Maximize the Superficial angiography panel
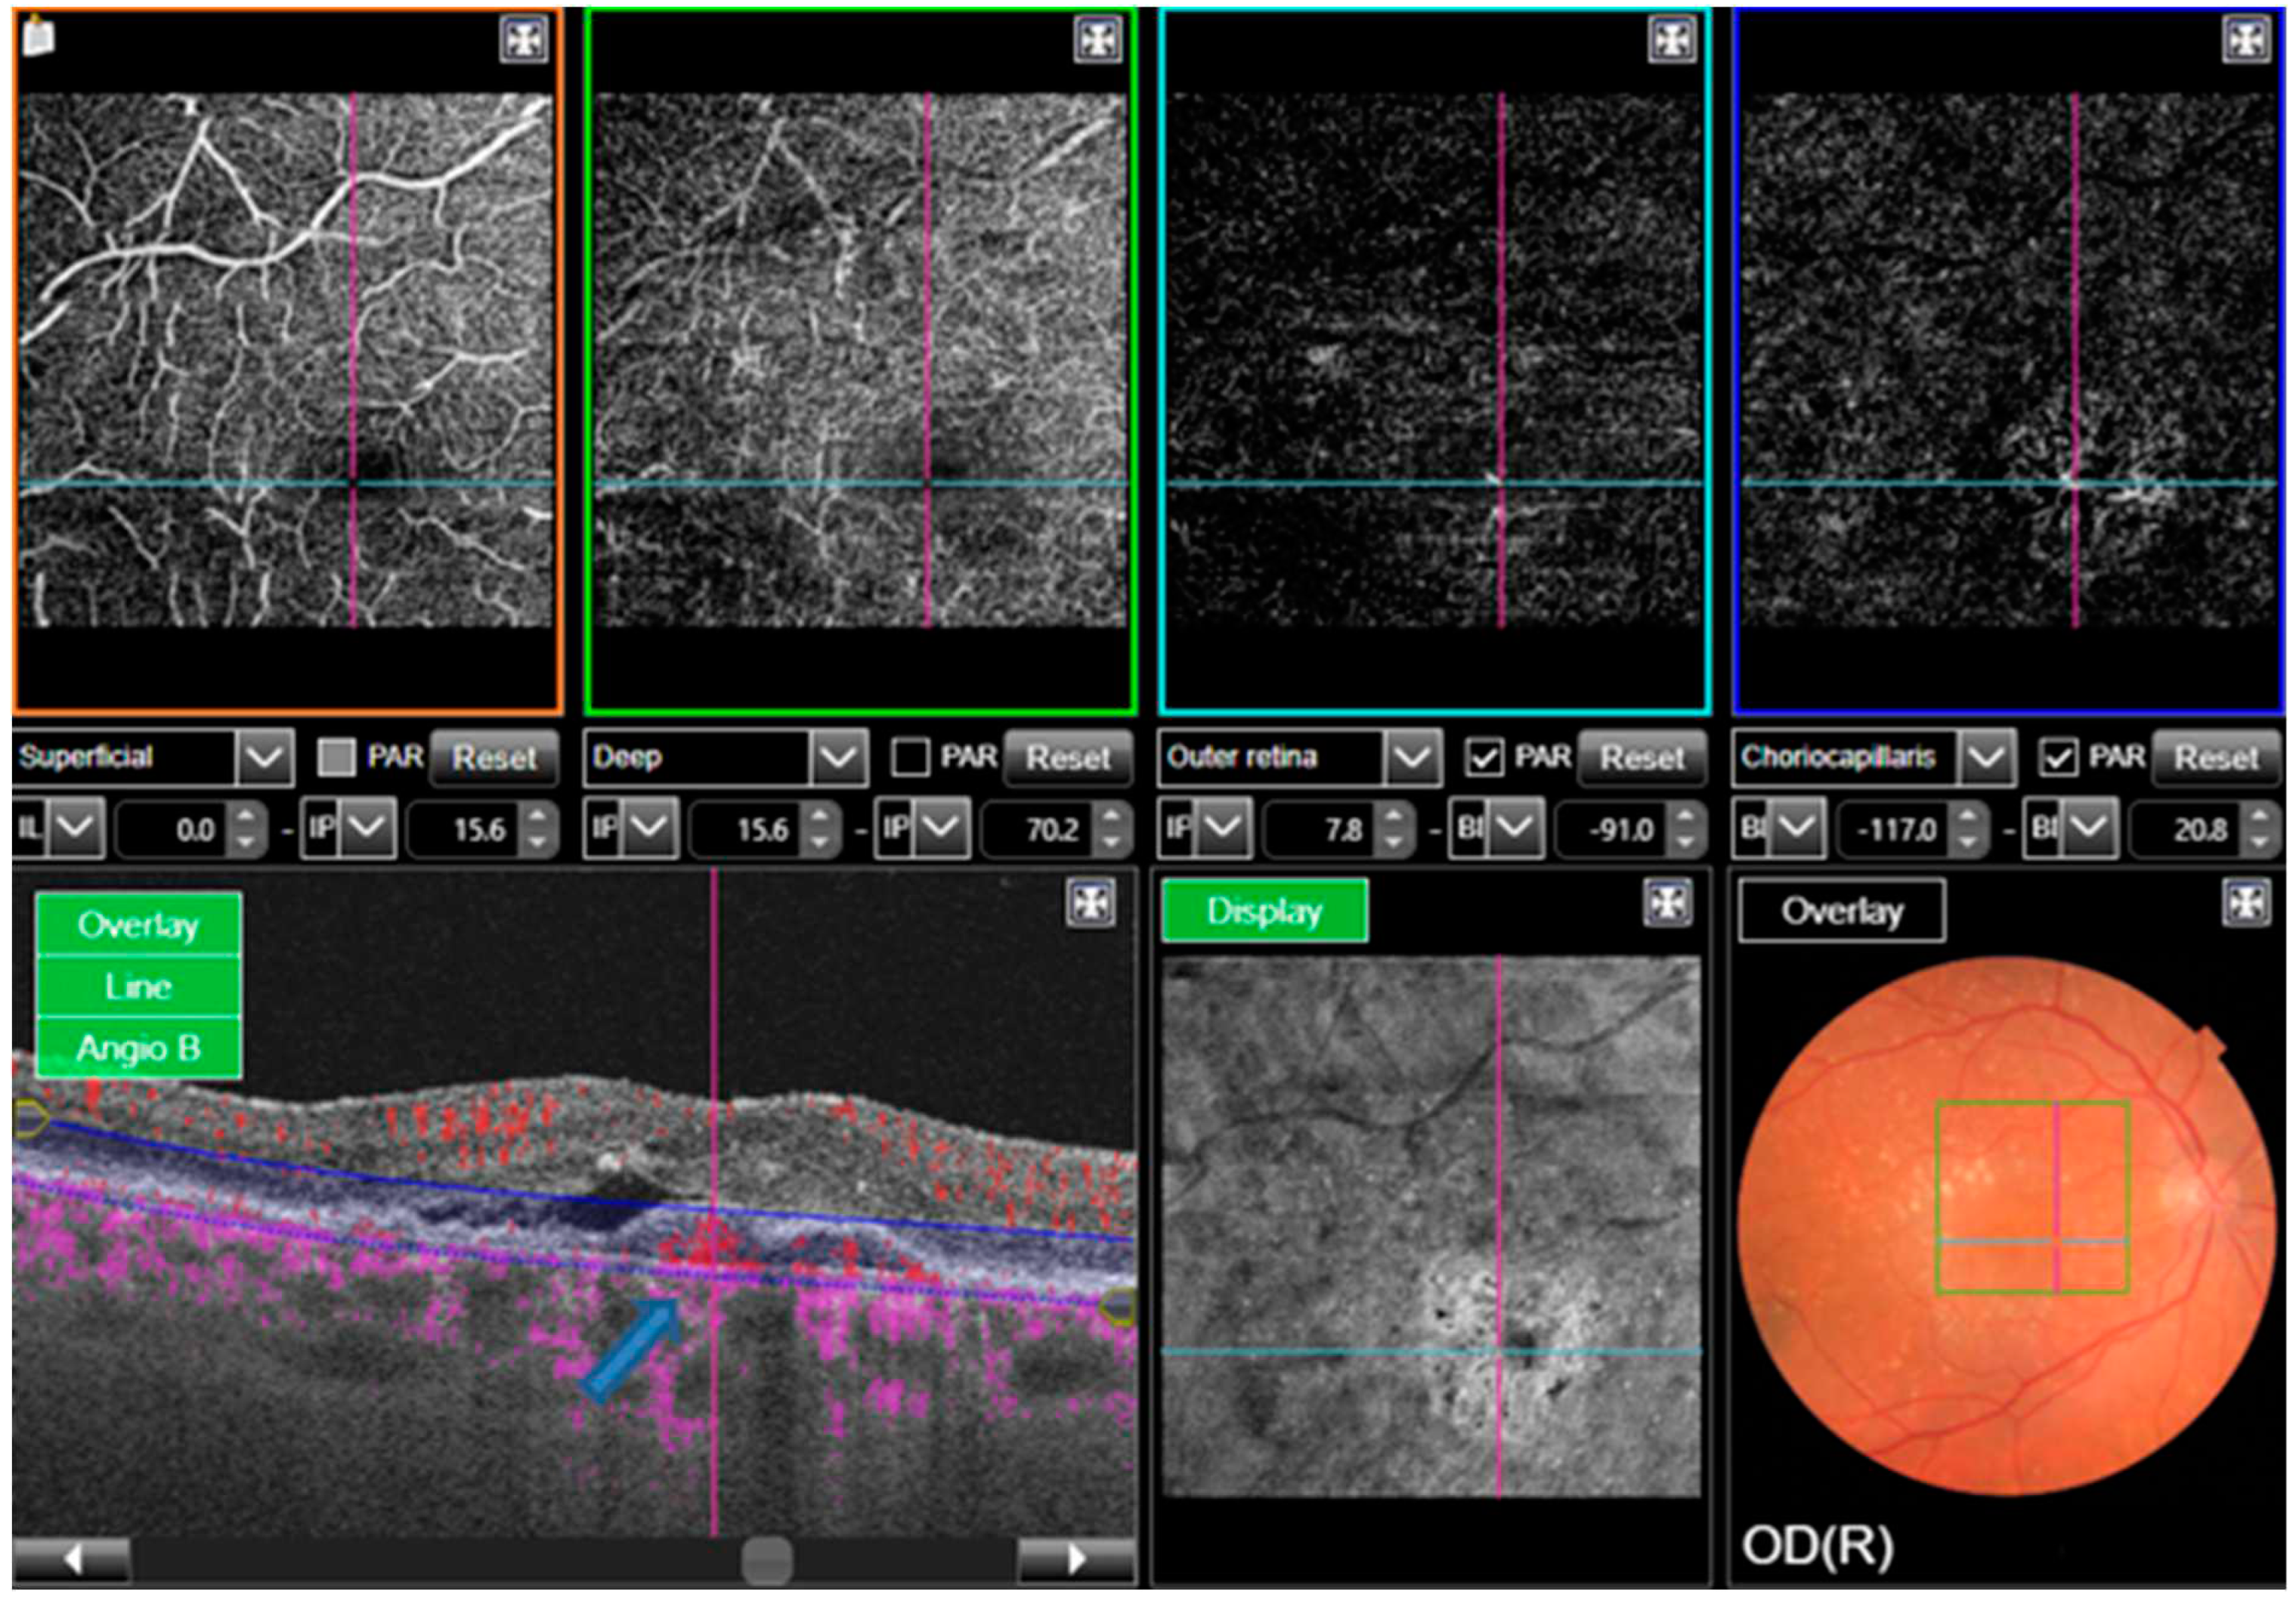Screen dimensions: 2296x1601 pos(524,41)
